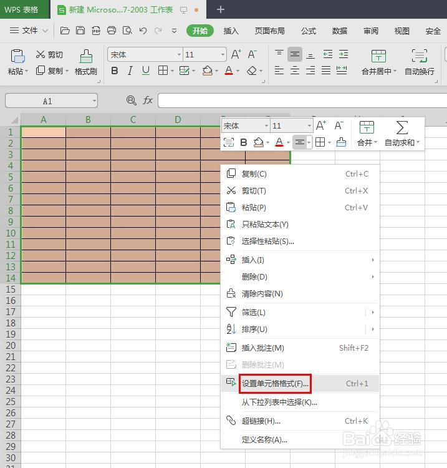
Task: Select 选择性粘贴 in context menu
Action: tap(300, 241)
